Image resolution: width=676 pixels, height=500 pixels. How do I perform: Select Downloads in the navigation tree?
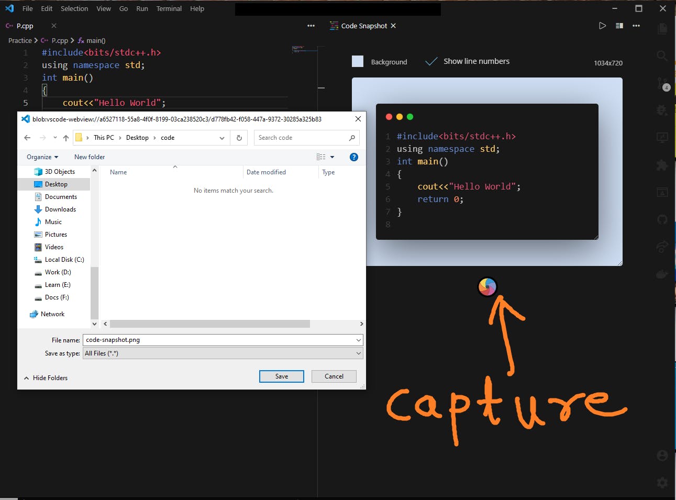tap(60, 209)
